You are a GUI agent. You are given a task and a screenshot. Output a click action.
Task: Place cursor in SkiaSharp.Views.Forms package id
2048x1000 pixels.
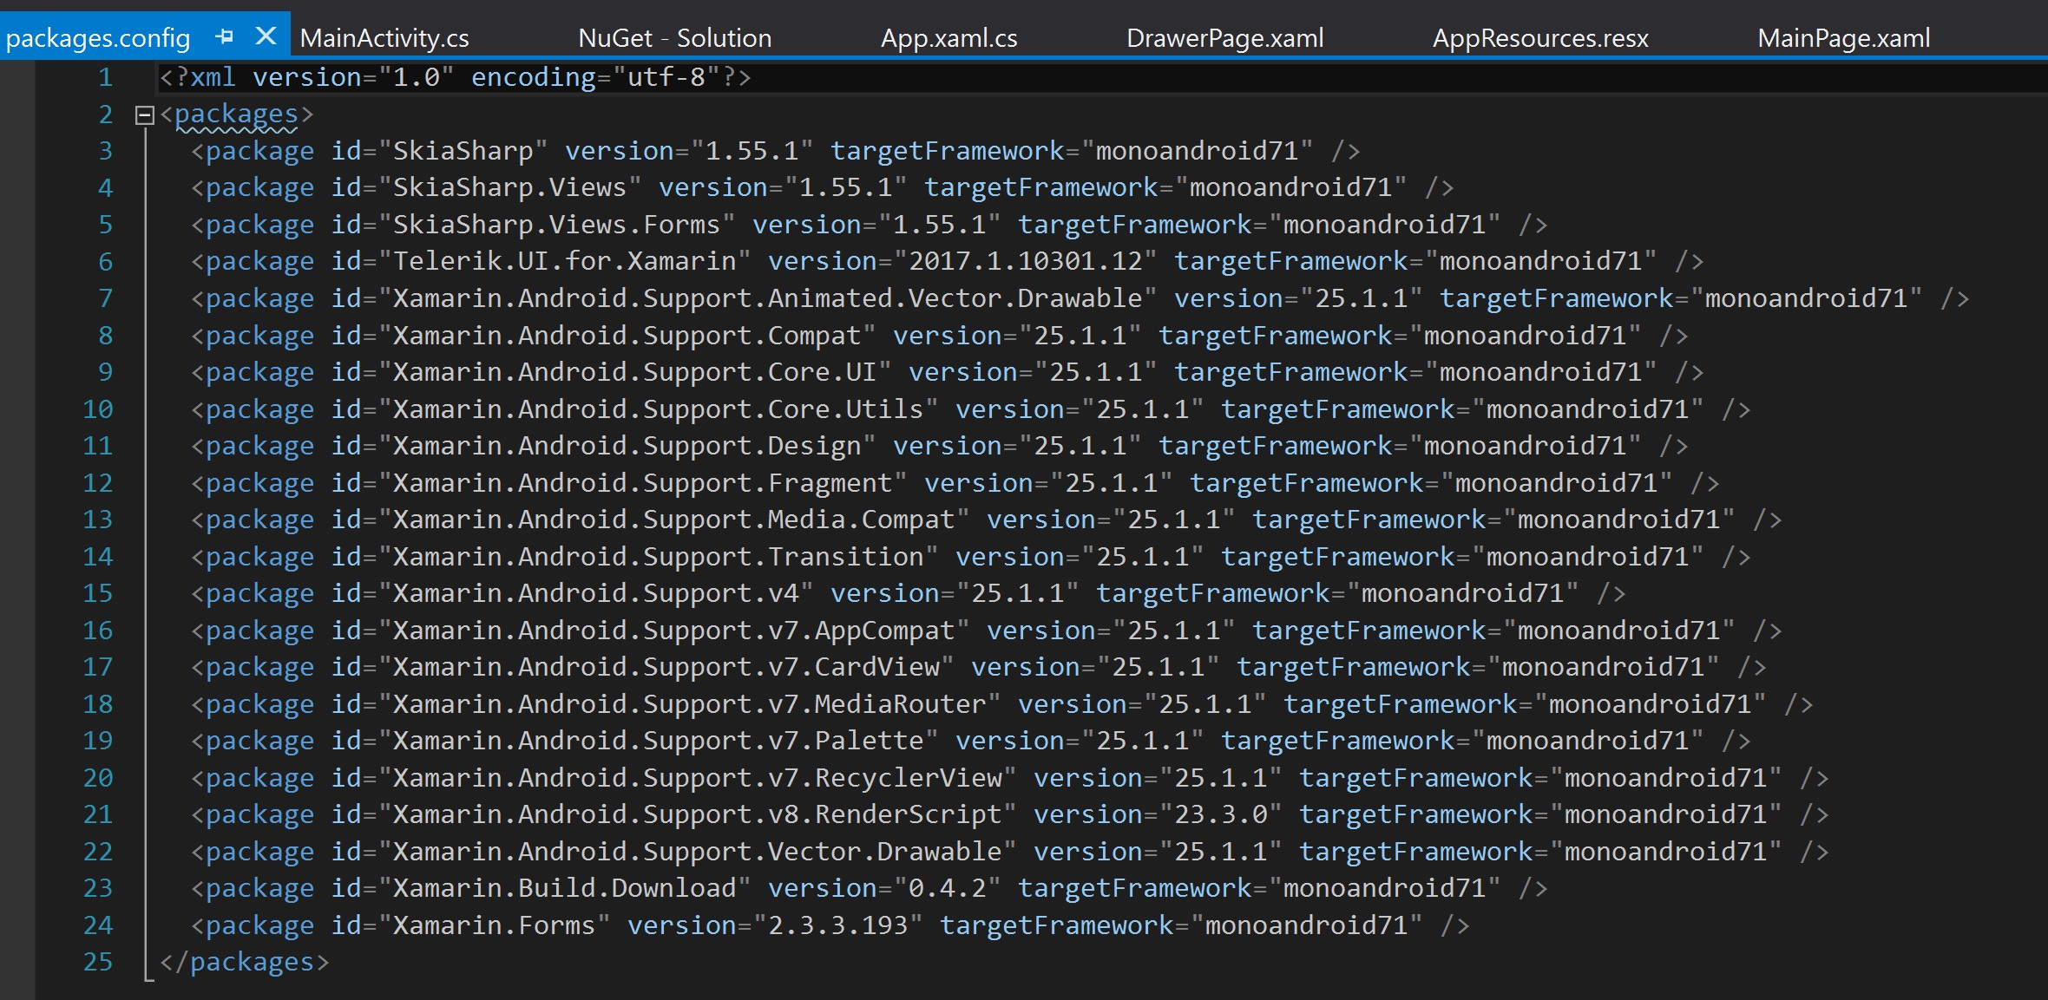[555, 225]
